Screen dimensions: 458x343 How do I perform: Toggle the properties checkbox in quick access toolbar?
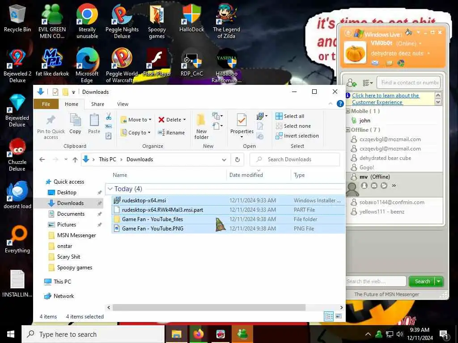click(x=55, y=92)
